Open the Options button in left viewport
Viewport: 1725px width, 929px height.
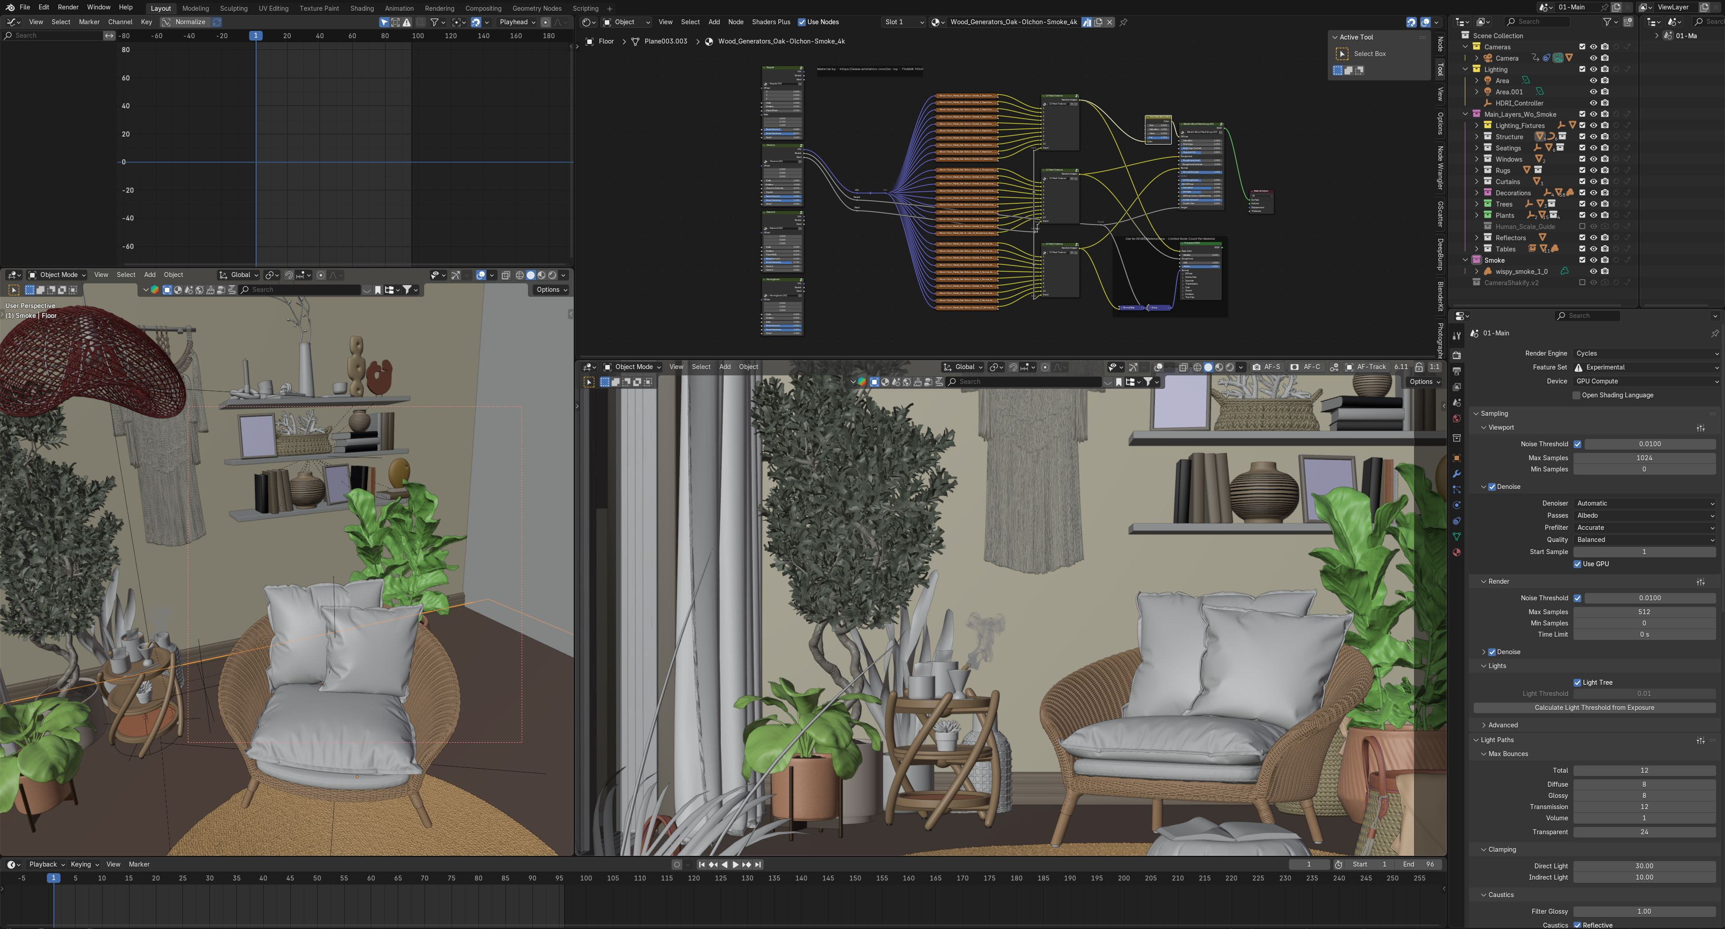click(x=551, y=290)
